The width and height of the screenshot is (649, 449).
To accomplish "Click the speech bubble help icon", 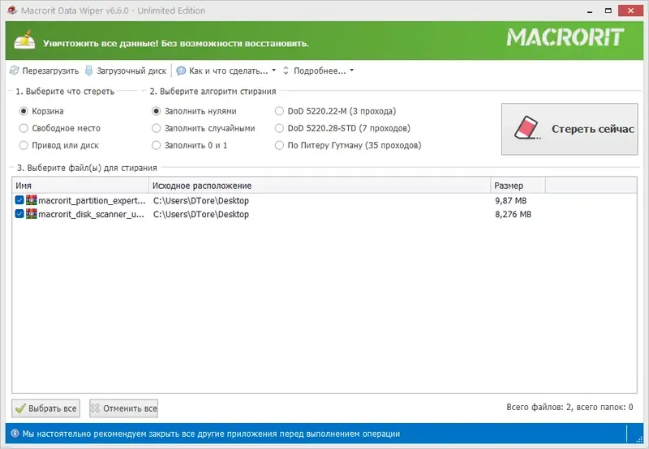I will pyautogui.click(x=181, y=71).
